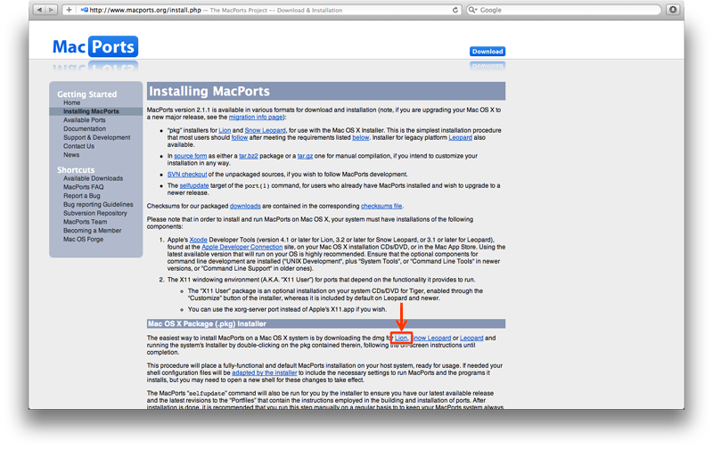The width and height of the screenshot is (713, 449).
Task: Open Support & Development in sidebar
Action: click(96, 137)
